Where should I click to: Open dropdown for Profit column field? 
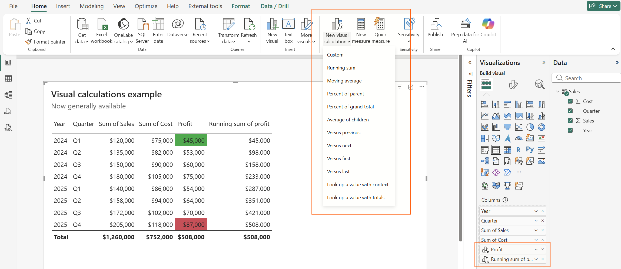coord(536,250)
